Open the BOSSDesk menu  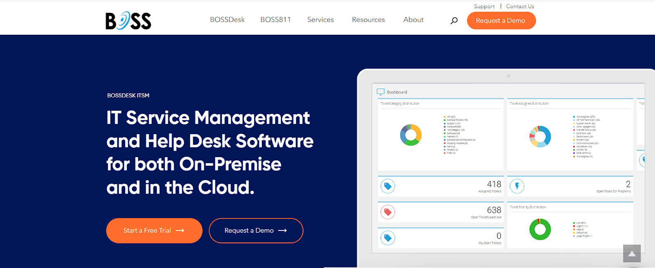point(227,20)
